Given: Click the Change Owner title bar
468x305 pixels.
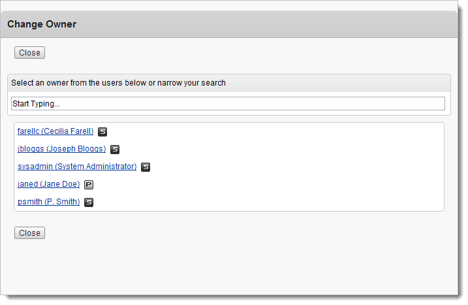Looking at the screenshot, I should coord(229,24).
